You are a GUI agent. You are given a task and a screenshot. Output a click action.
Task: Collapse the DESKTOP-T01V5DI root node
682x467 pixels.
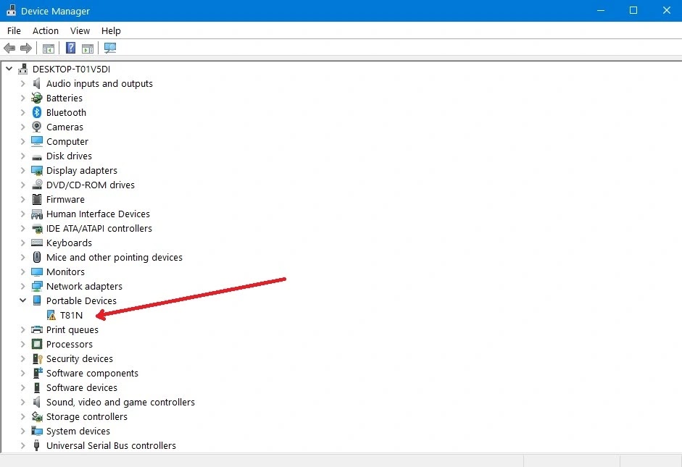[9, 69]
